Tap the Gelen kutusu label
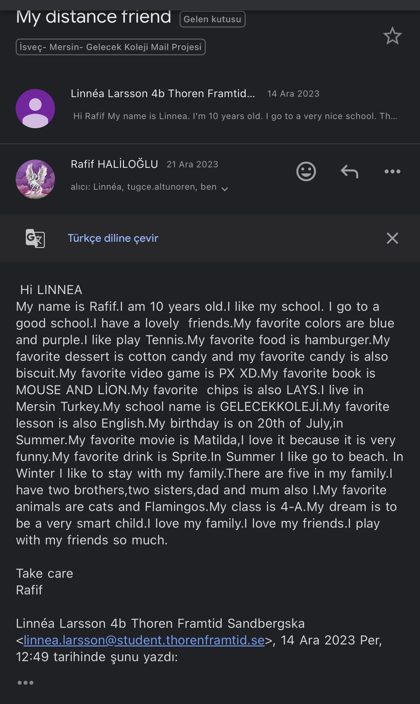This screenshot has height=704, width=420. [x=212, y=19]
